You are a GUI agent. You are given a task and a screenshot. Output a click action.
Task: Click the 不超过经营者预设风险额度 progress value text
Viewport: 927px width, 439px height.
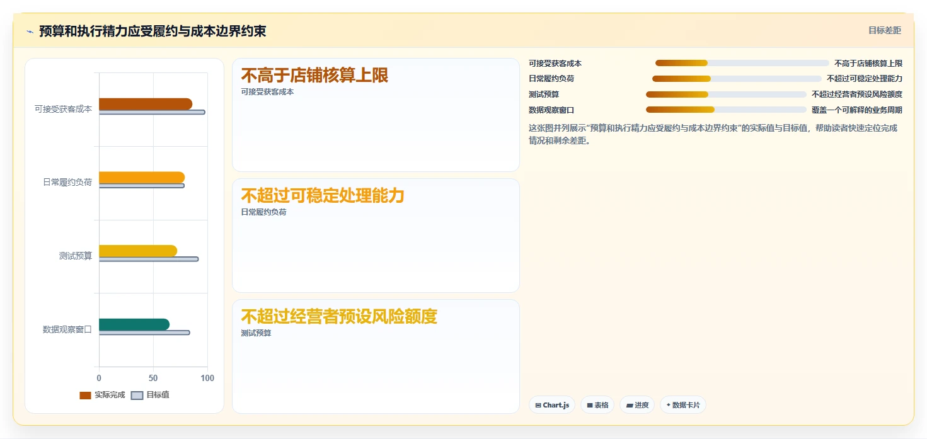click(x=857, y=94)
